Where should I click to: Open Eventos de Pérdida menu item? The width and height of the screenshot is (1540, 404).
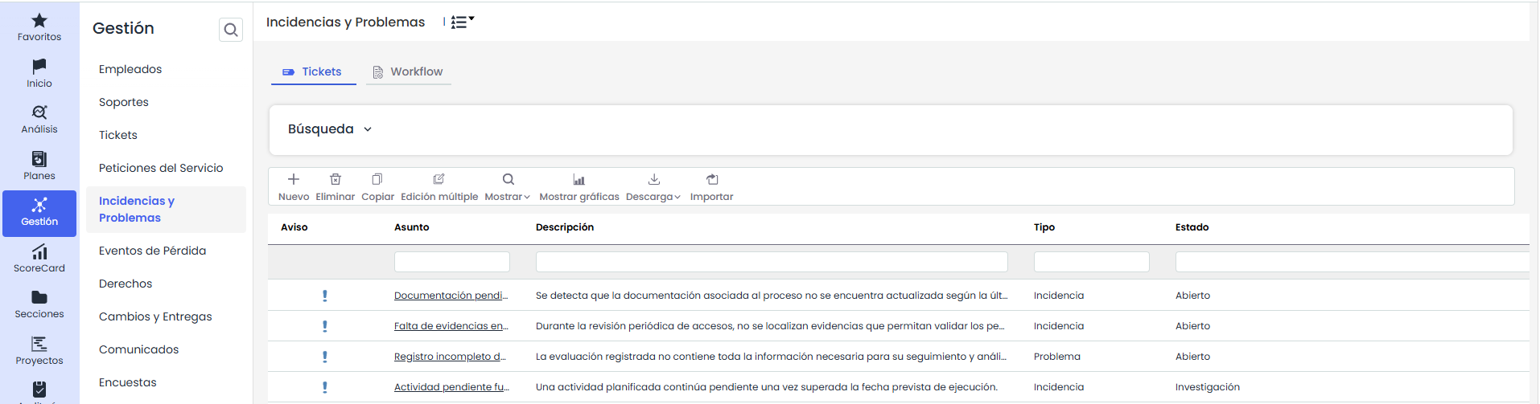tap(152, 251)
